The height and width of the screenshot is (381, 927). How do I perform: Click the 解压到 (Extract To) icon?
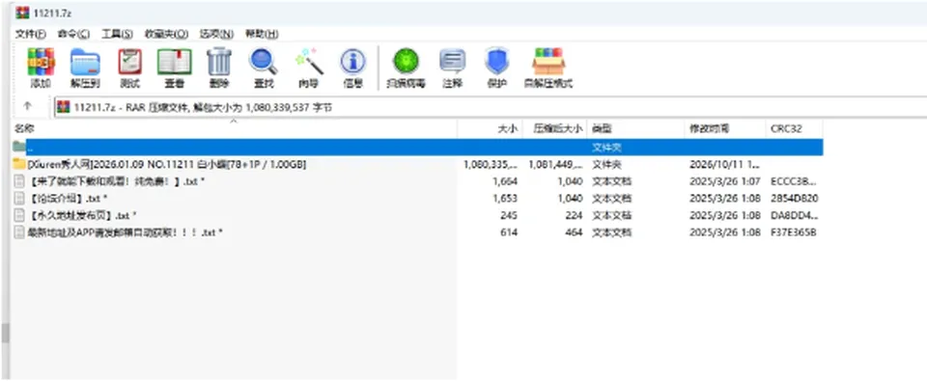point(85,62)
